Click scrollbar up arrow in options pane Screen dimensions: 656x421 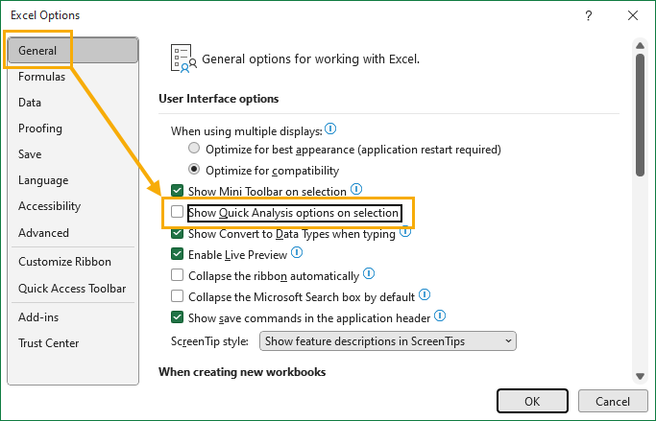coord(640,45)
